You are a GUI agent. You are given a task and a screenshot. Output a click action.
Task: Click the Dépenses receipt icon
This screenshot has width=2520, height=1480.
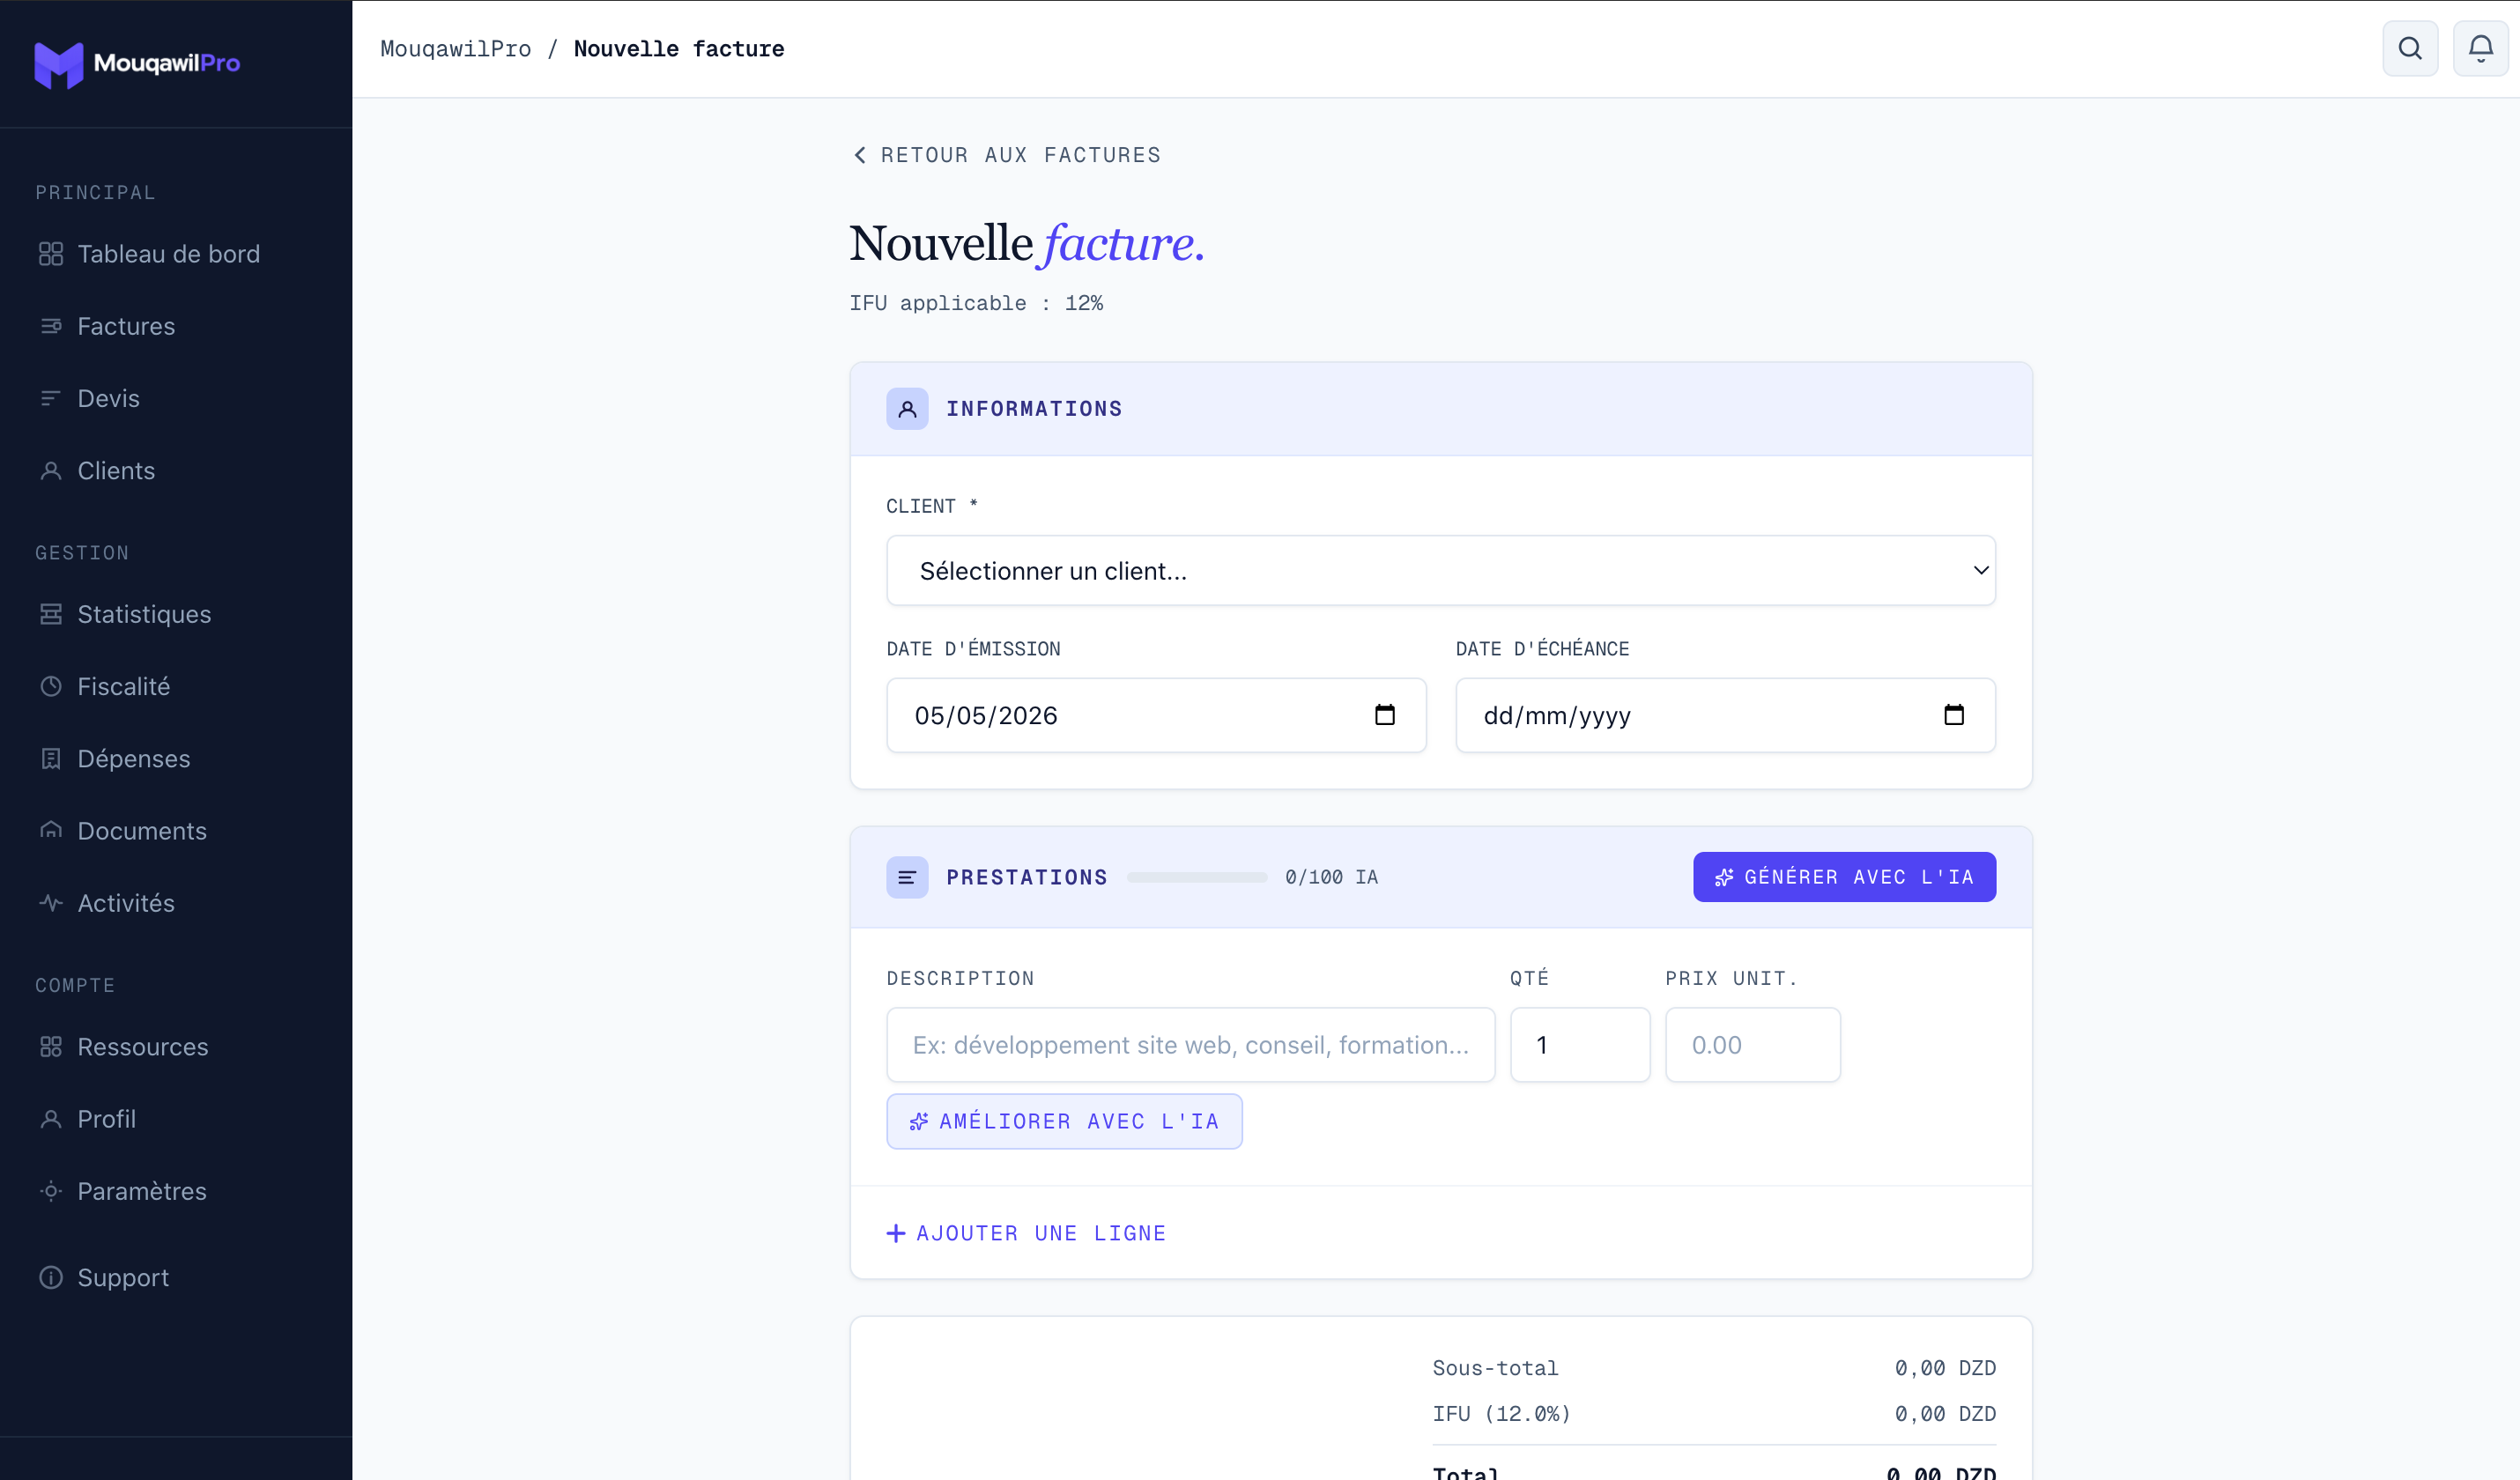coord(51,758)
